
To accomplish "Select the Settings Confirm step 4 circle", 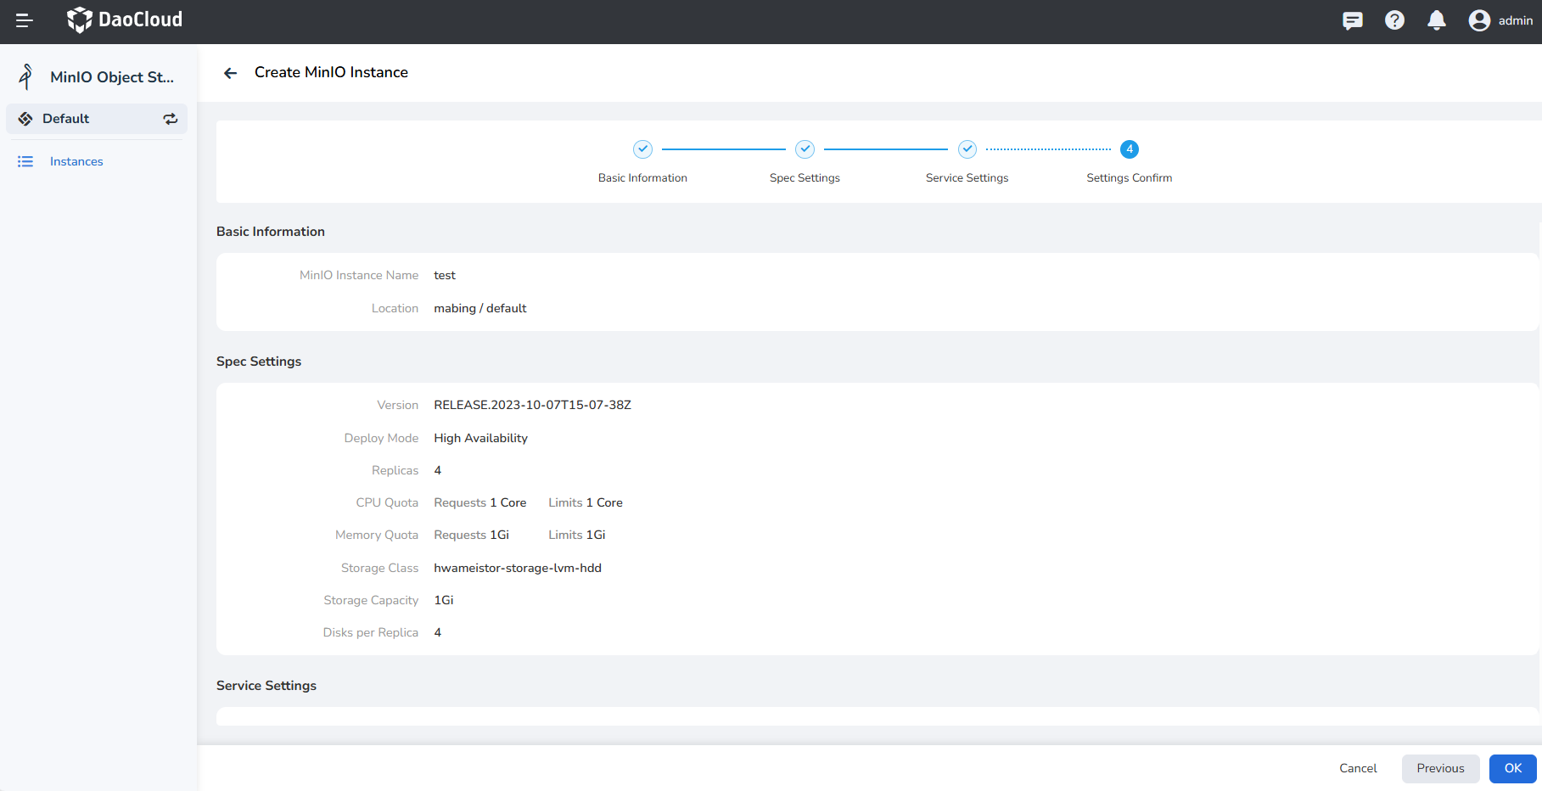I will [x=1129, y=149].
